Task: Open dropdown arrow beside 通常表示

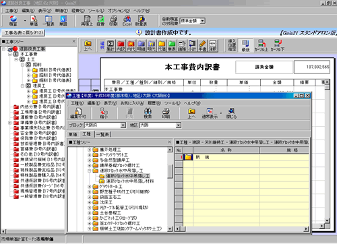Action: [221, 113]
